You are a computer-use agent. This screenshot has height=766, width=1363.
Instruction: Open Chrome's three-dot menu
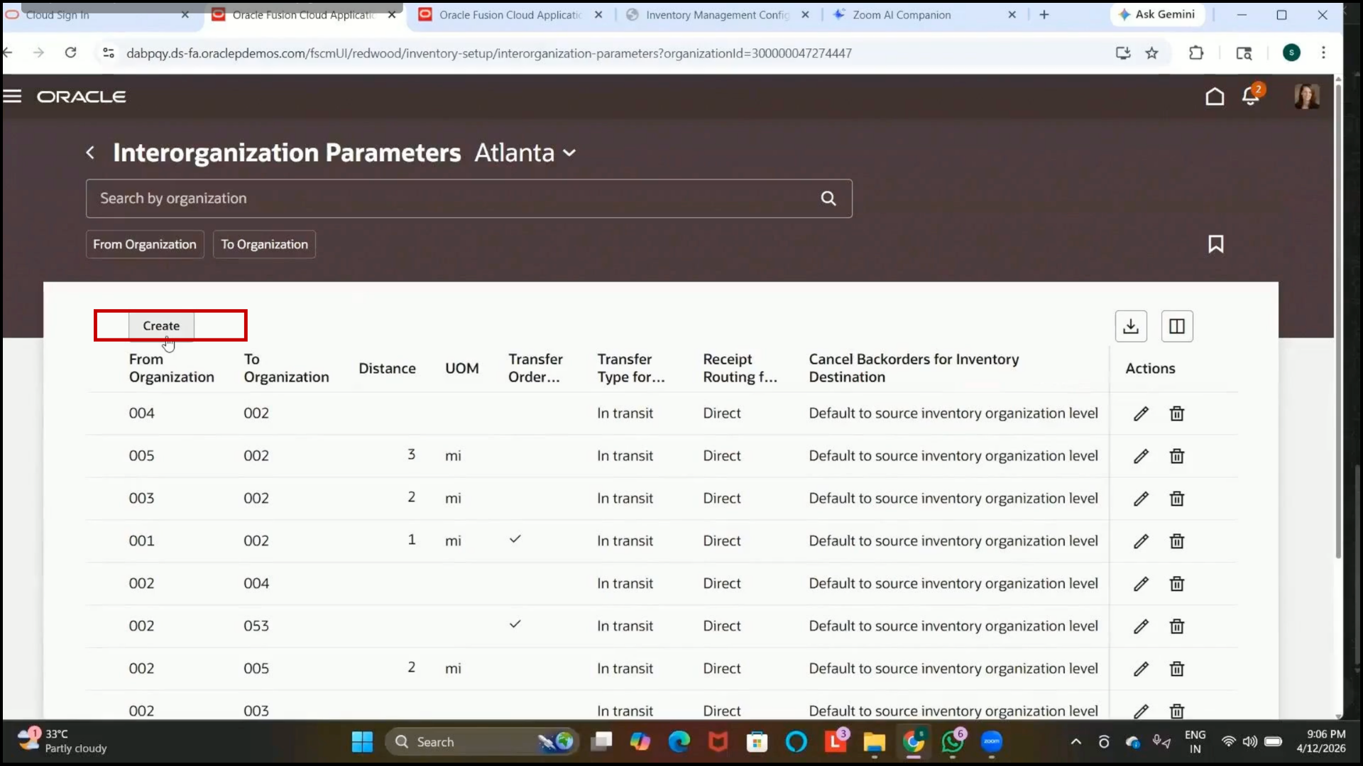point(1323,52)
